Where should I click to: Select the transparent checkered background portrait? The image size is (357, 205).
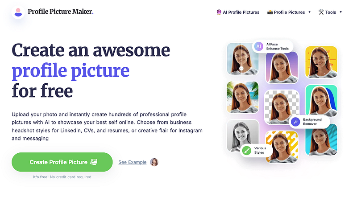pyautogui.click(x=282, y=107)
